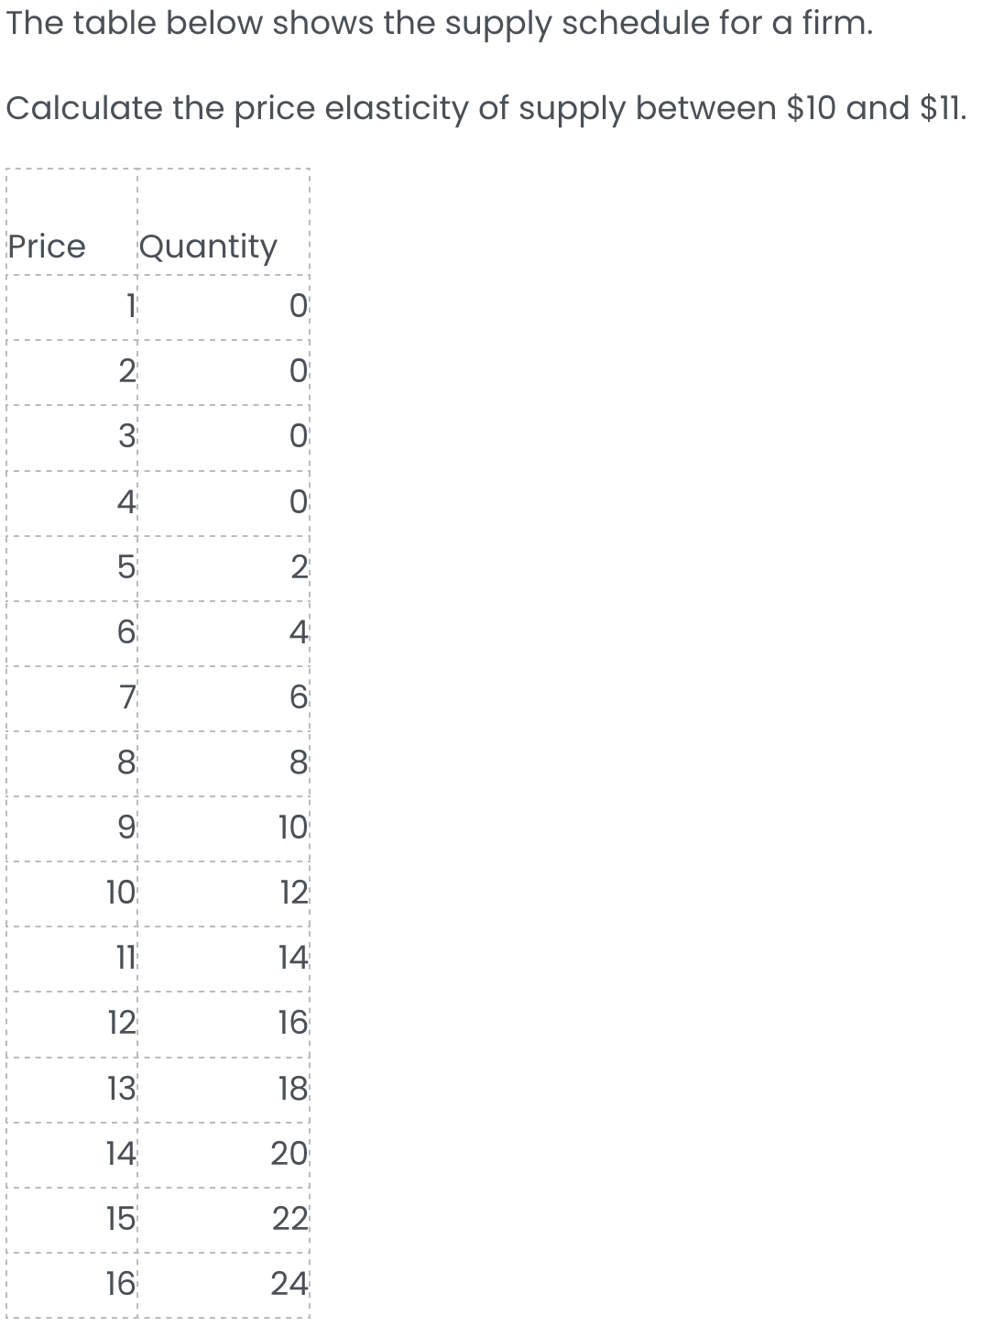Click quantity 18 in the price 13 row
Screen dimensions: 982x1327
pos(293,1089)
